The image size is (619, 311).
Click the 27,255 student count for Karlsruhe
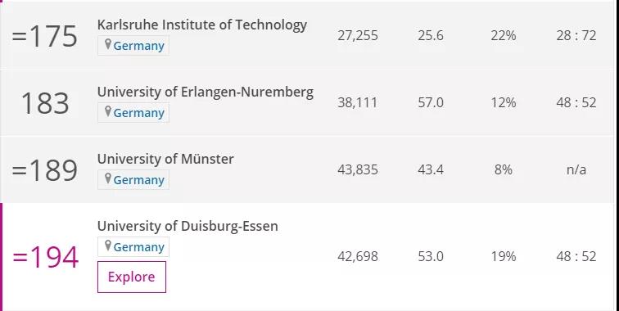(358, 35)
